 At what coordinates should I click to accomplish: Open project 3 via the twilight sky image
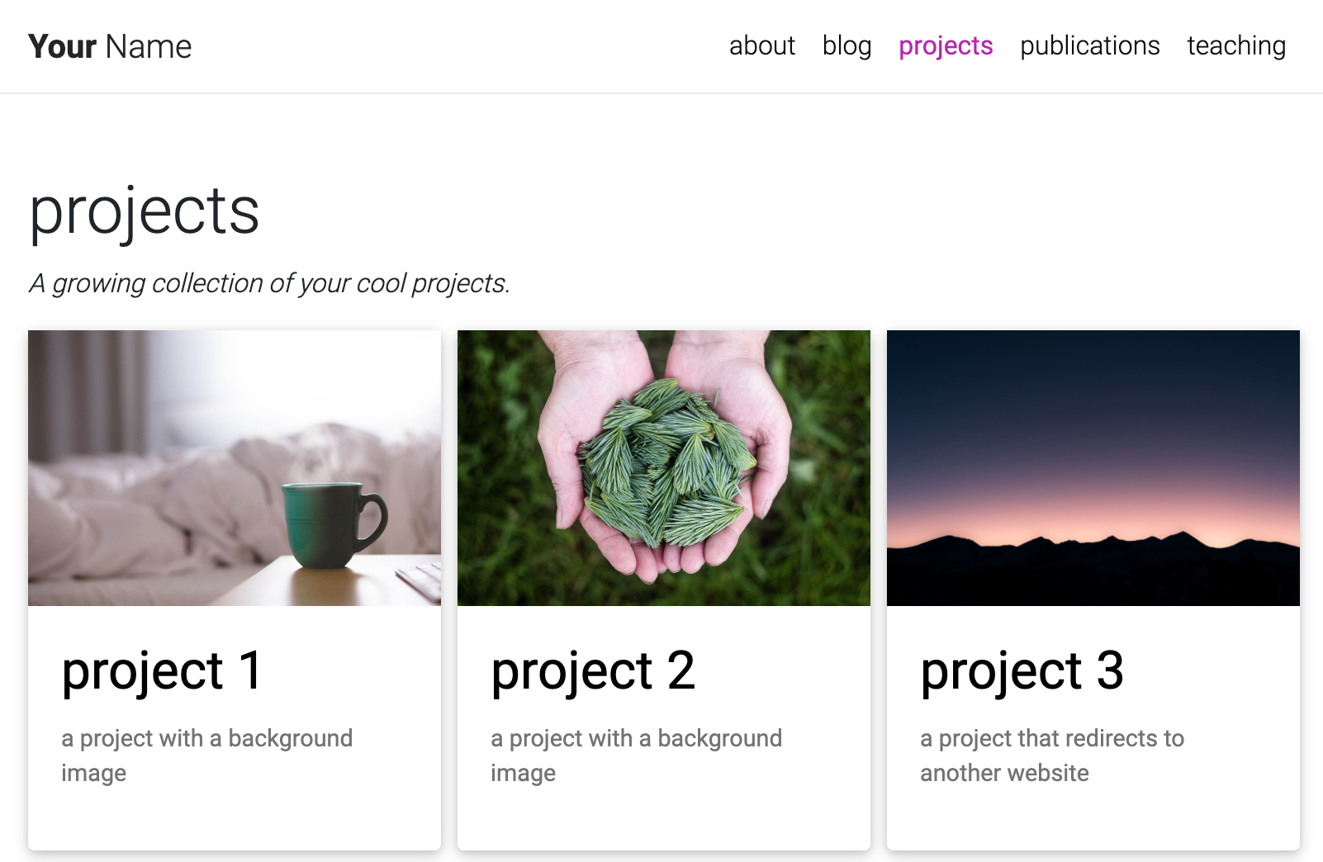click(x=1093, y=413)
